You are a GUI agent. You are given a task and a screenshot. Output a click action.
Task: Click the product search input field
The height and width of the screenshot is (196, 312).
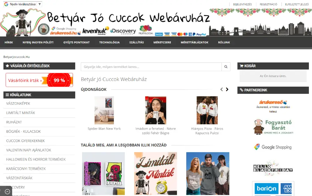click(151, 67)
